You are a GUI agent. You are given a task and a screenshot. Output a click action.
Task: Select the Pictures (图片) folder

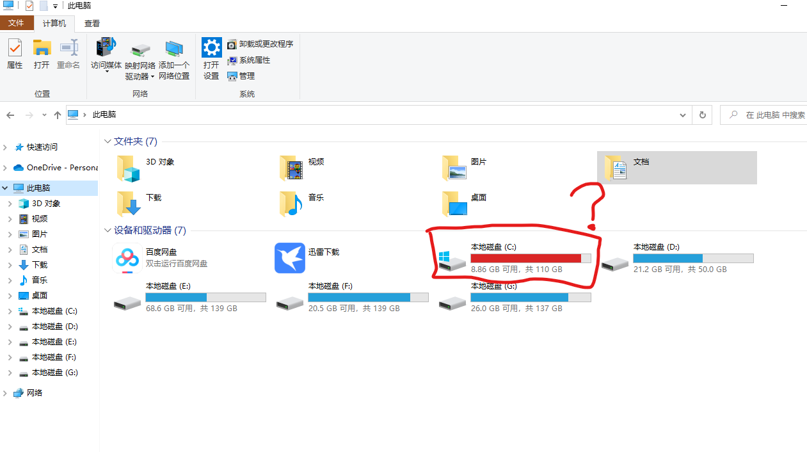(x=454, y=169)
